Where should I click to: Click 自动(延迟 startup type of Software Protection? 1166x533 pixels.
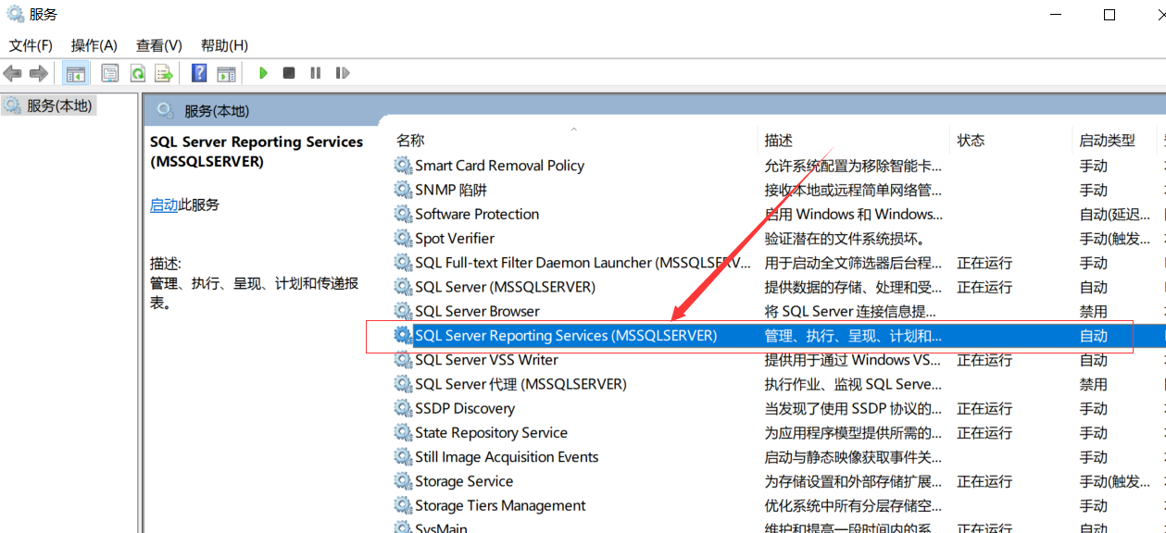(1116, 214)
